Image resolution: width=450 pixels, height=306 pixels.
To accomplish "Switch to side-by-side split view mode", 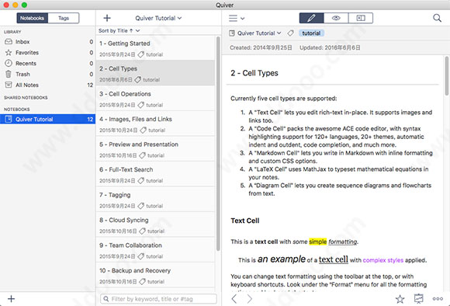I will pos(361,18).
